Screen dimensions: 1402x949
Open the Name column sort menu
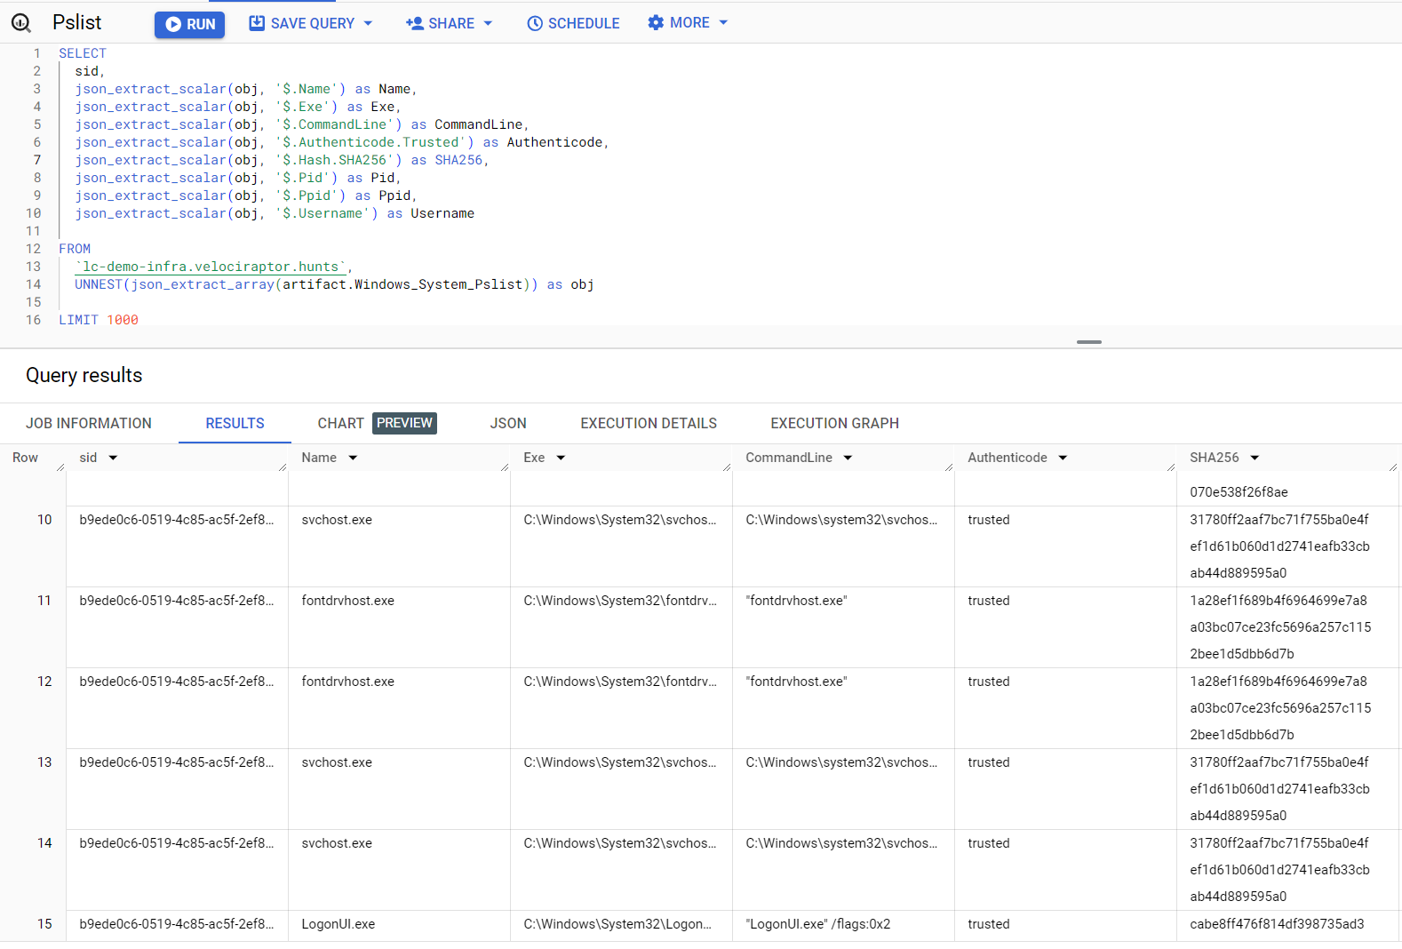(x=353, y=458)
